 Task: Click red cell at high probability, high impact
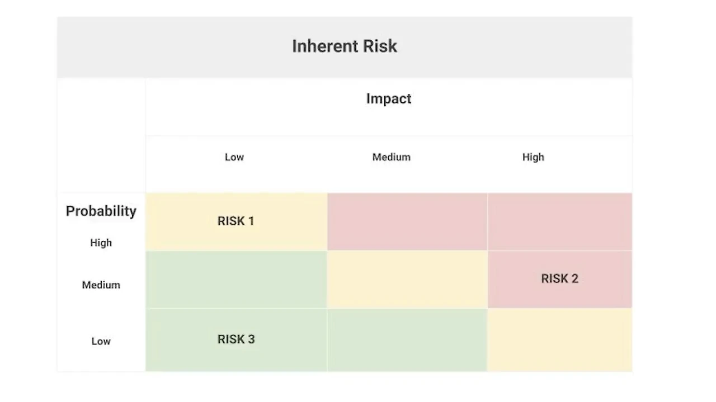(559, 221)
